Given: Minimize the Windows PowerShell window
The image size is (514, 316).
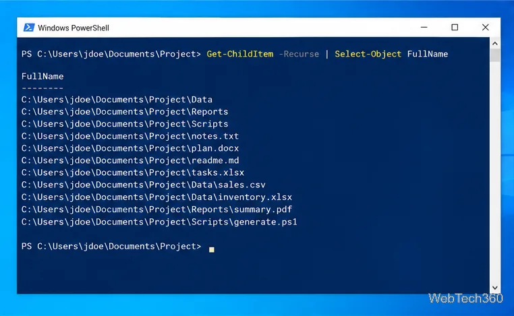Looking at the screenshot, I should [424, 28].
